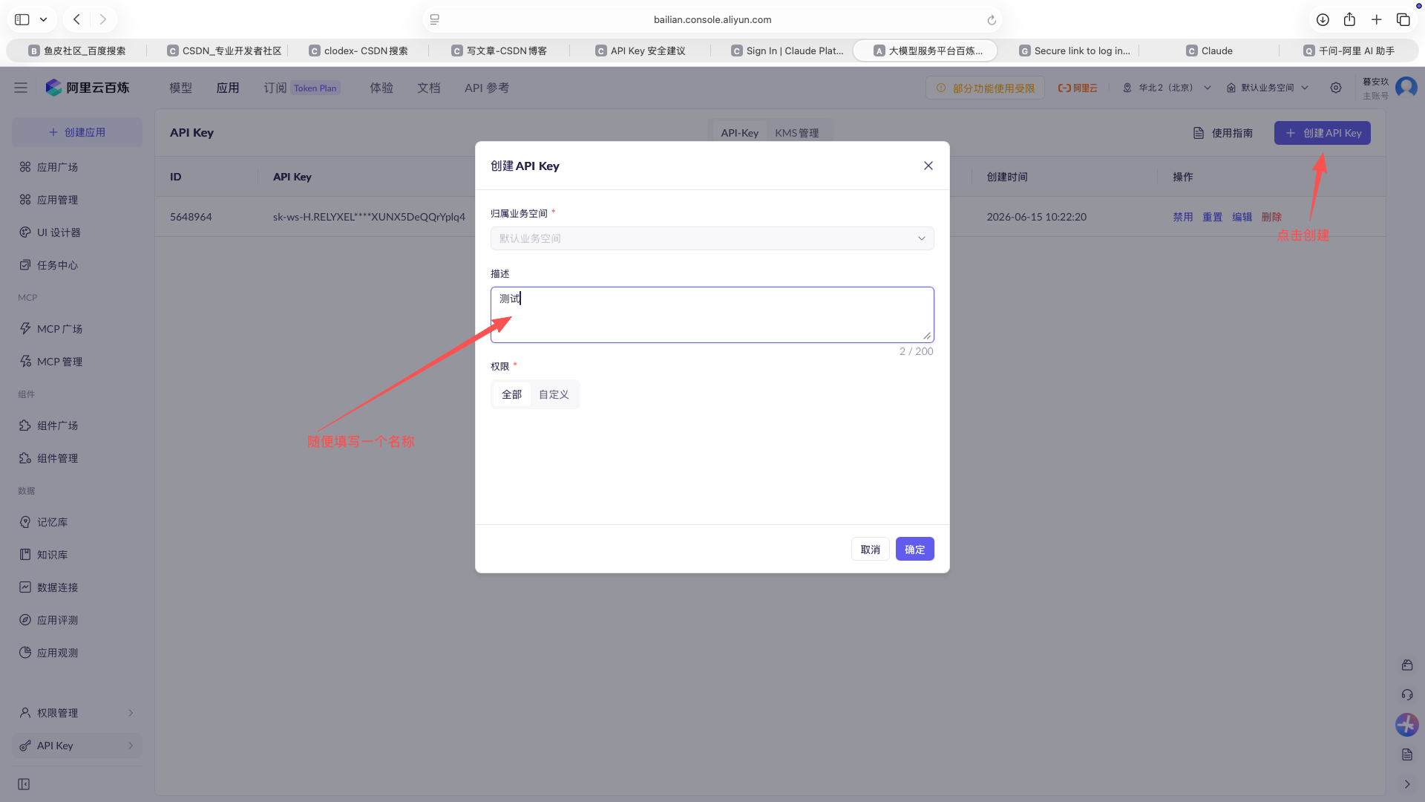Open 应用广场 in the sidebar
The width and height of the screenshot is (1425, 802).
tap(77, 167)
